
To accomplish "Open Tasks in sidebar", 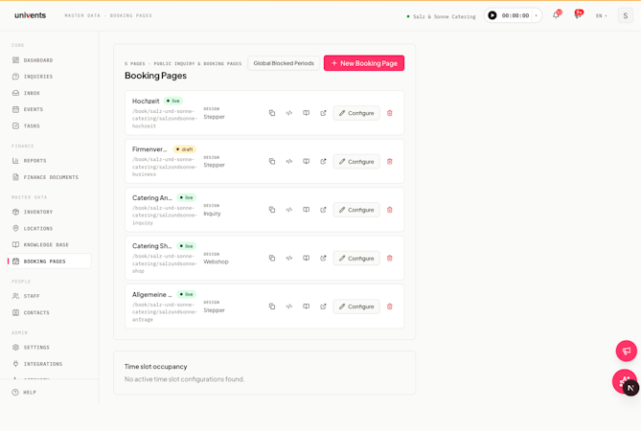I will point(49,125).
